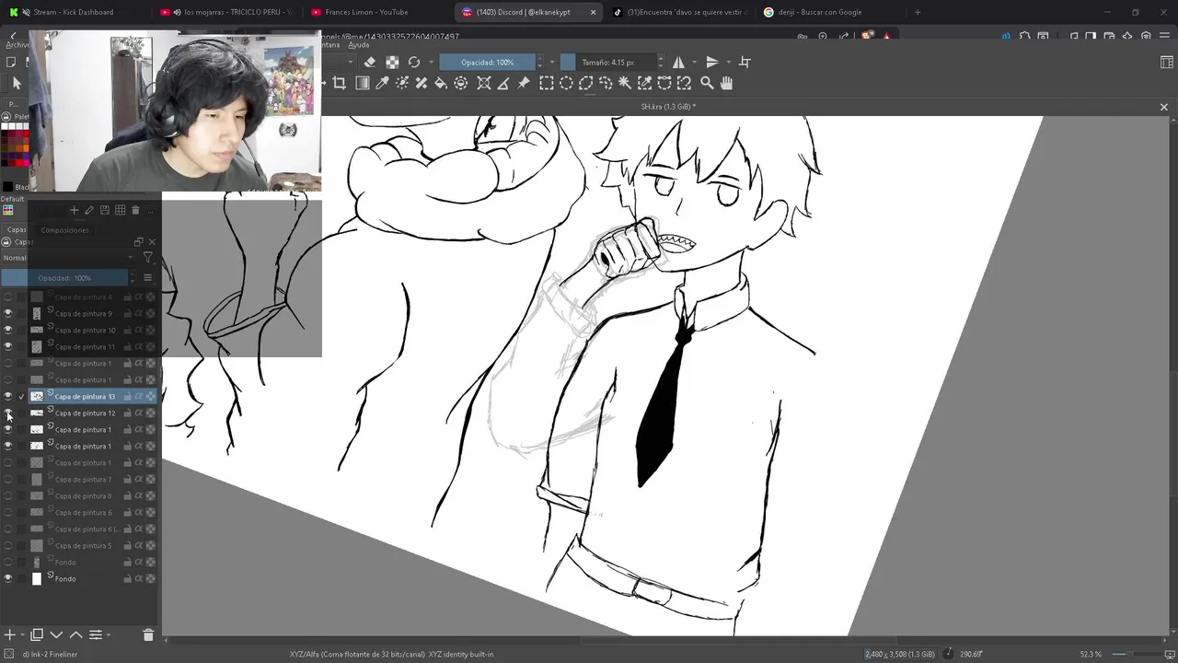The height and width of the screenshot is (663, 1178).
Task: Toggle horizontal mirror tool
Action: click(x=678, y=62)
